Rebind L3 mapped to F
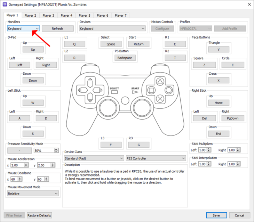This screenshot has width=254, height=222. [x=111, y=145]
